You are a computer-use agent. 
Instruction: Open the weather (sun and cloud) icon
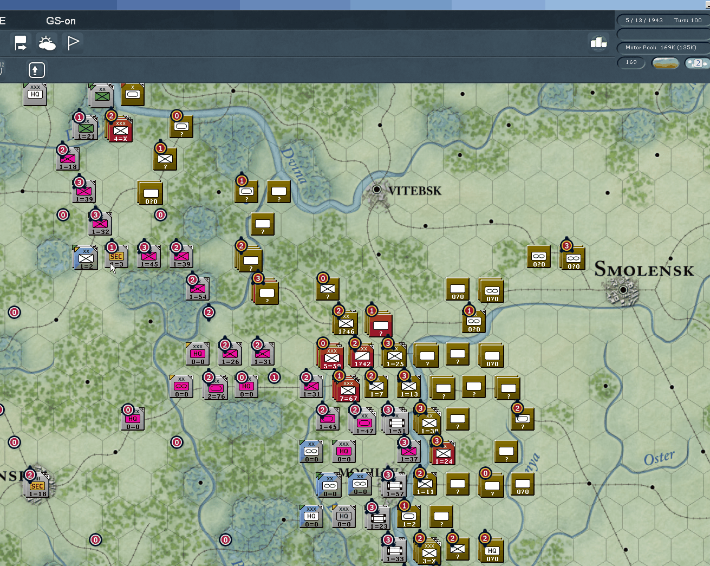[47, 43]
